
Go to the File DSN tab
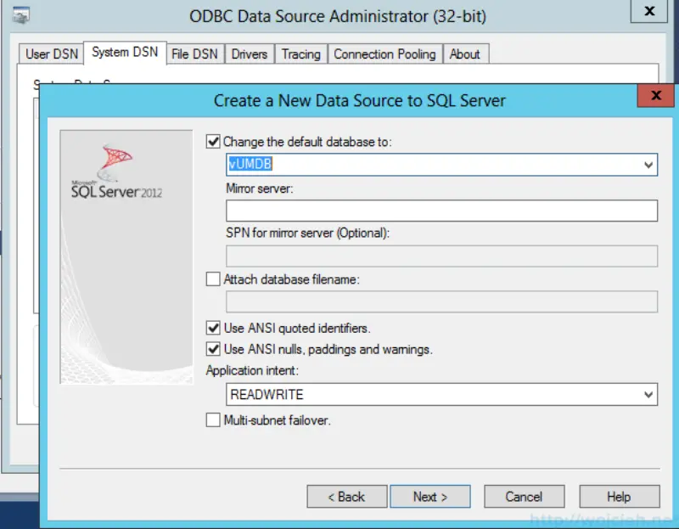(194, 53)
